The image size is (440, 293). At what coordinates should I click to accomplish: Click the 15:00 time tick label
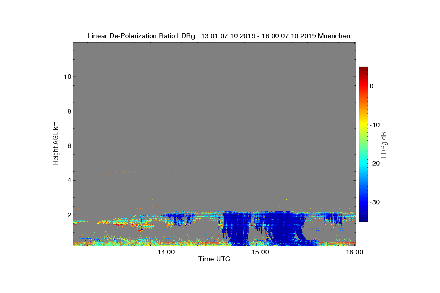tap(261, 252)
